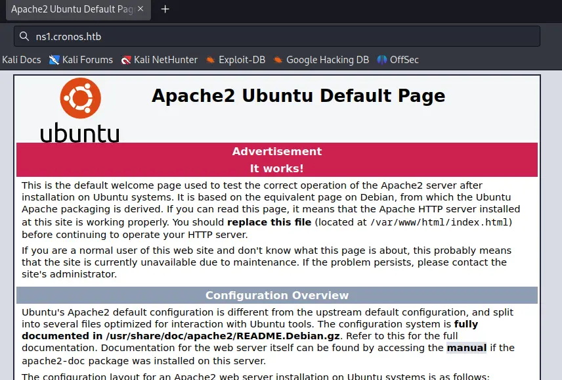Image resolution: width=562 pixels, height=380 pixels.
Task: Click the Google Hacking DB bug icon
Action: point(278,60)
